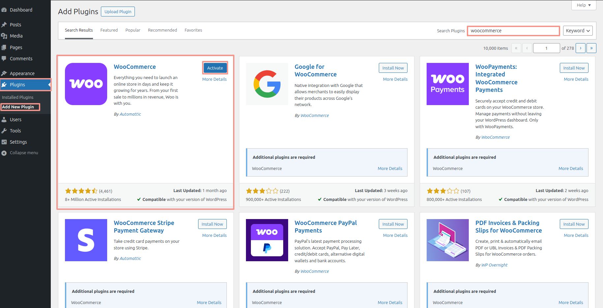The height and width of the screenshot is (308, 603).
Task: Focus the Search Plugins input field
Action: [513, 31]
